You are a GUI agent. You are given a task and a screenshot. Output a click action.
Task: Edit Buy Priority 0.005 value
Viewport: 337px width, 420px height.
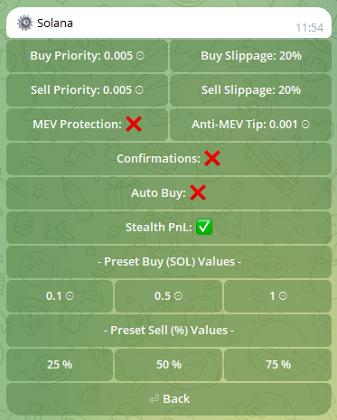pos(87,56)
